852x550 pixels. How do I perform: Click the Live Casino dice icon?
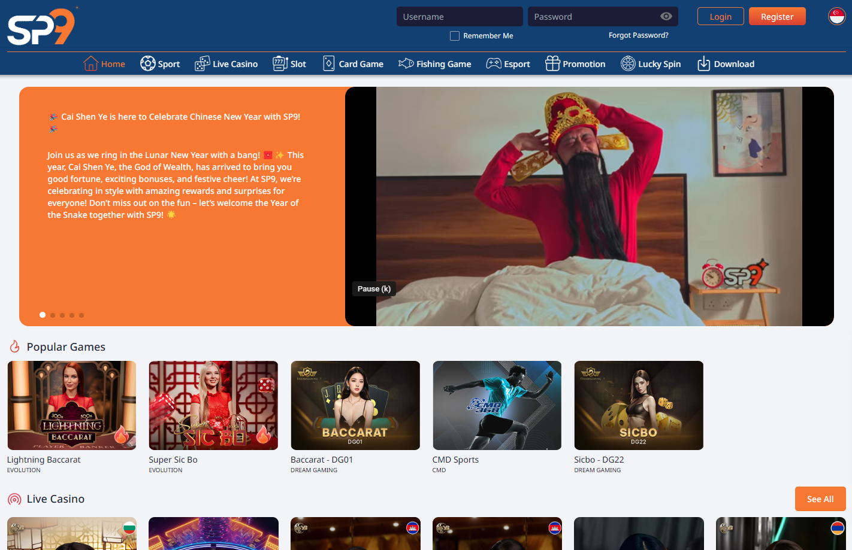[x=203, y=63]
